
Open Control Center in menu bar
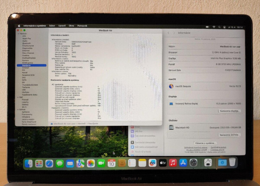225,27
